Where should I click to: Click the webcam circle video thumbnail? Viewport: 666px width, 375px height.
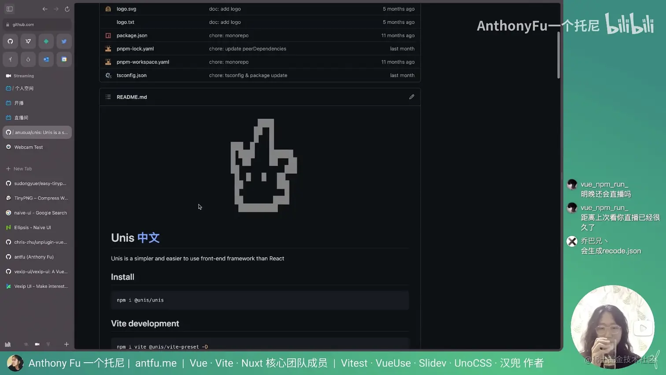coord(612,327)
